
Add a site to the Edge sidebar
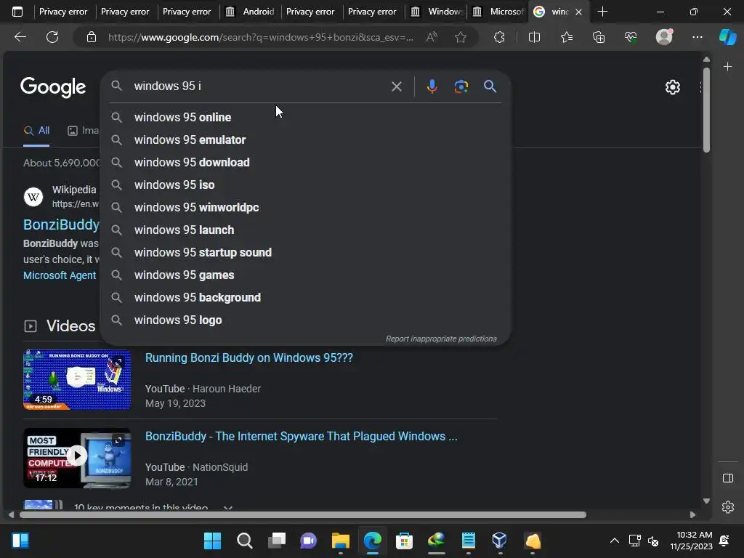click(727, 67)
